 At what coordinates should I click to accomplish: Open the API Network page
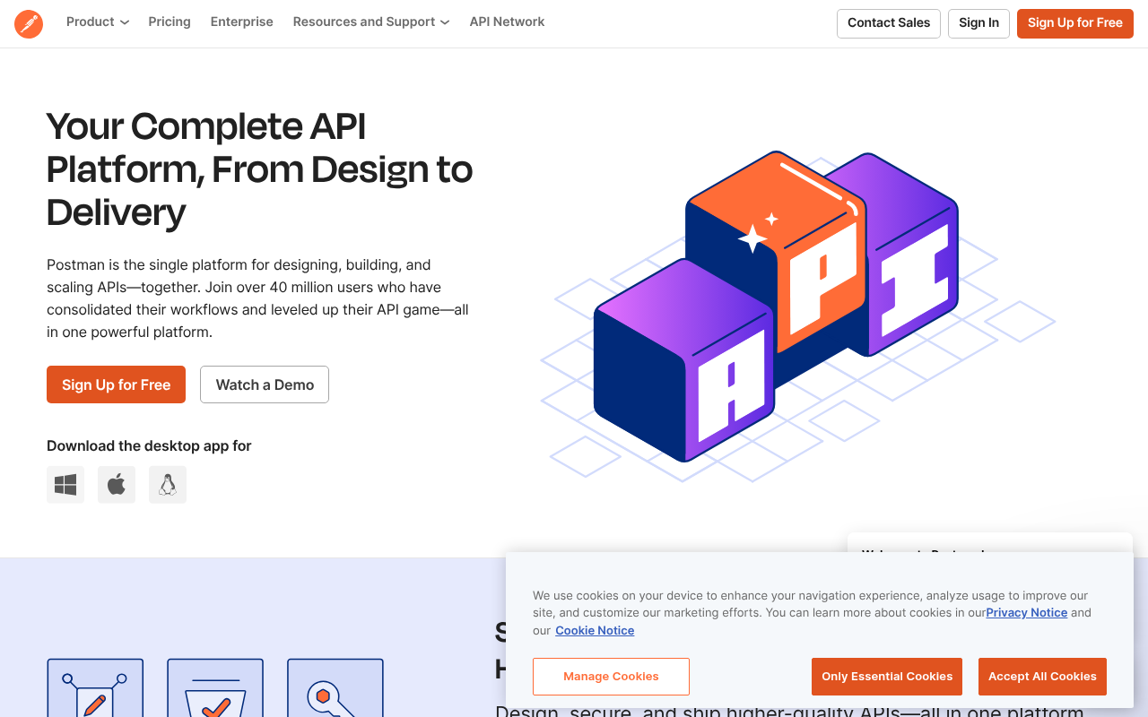[x=507, y=22]
